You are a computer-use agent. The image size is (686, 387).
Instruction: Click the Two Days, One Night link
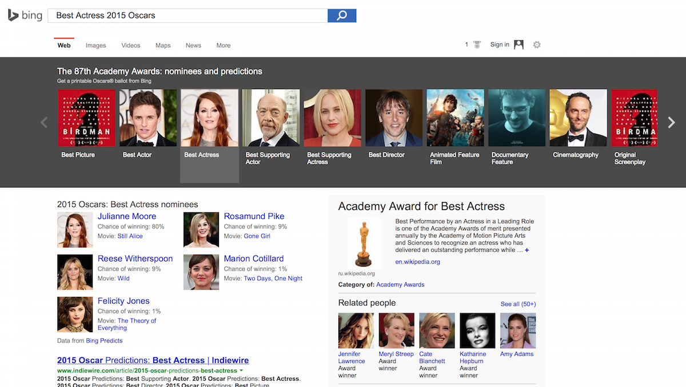273,278
